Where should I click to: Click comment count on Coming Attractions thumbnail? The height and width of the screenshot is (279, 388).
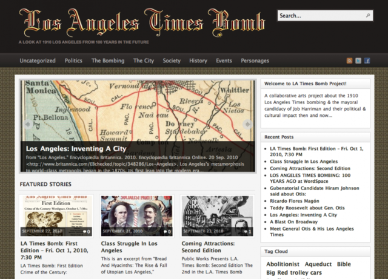[248, 232]
